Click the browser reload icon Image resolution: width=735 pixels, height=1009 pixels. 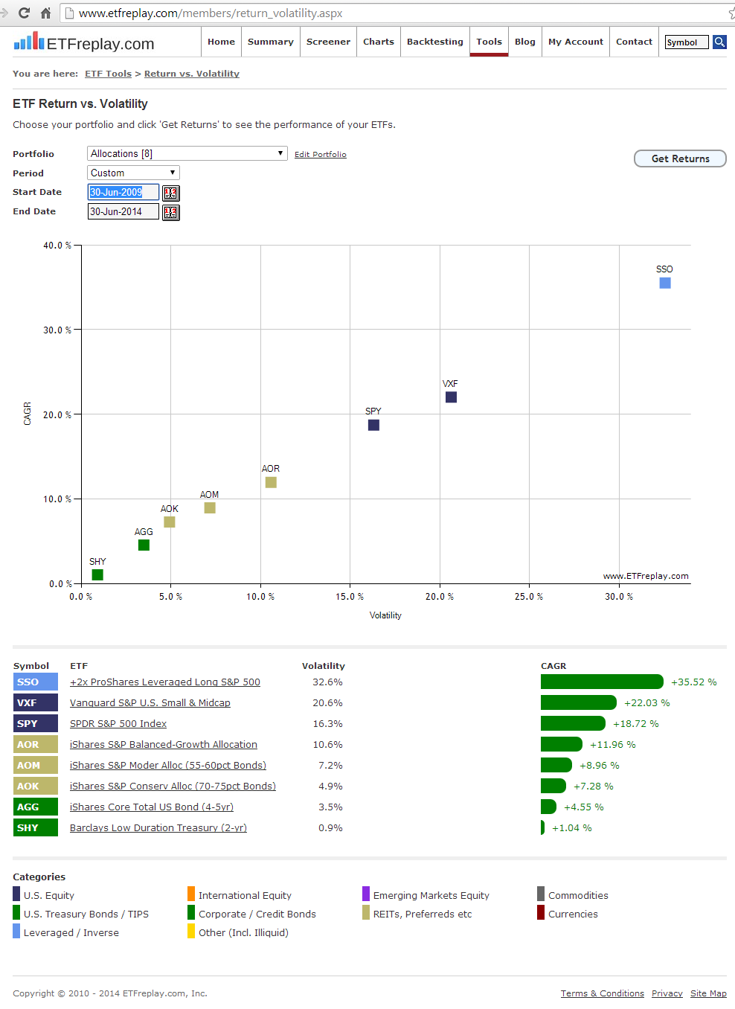[25, 13]
